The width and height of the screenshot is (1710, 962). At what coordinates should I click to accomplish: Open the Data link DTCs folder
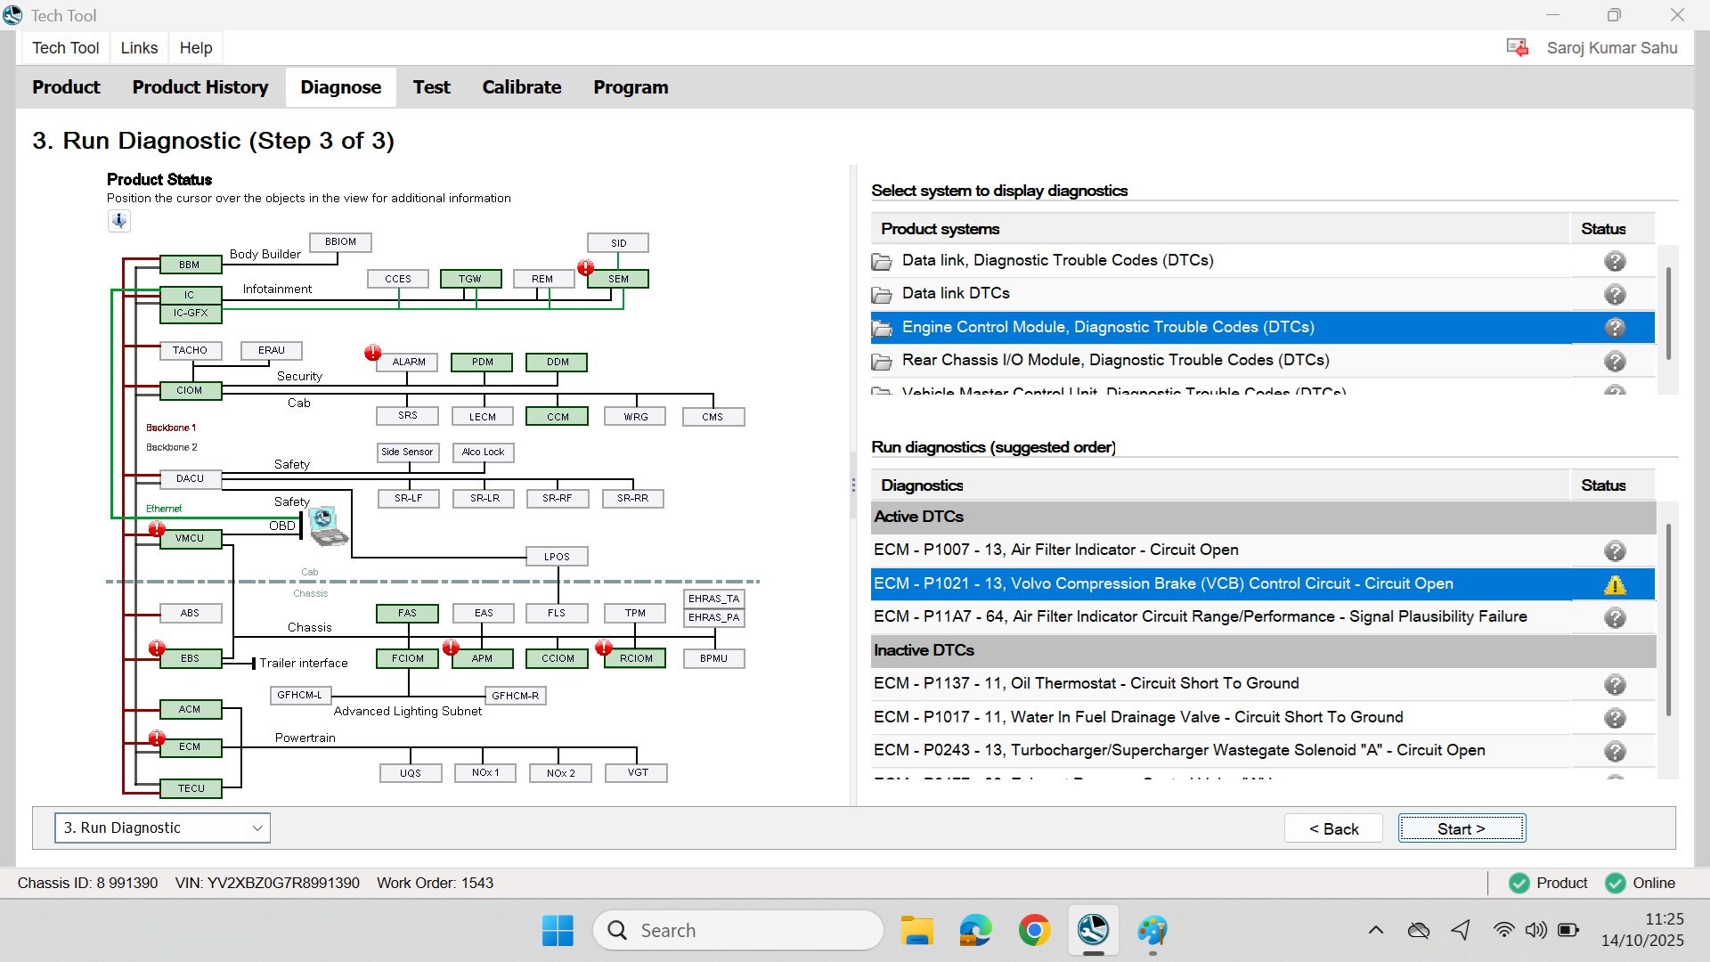tap(955, 293)
